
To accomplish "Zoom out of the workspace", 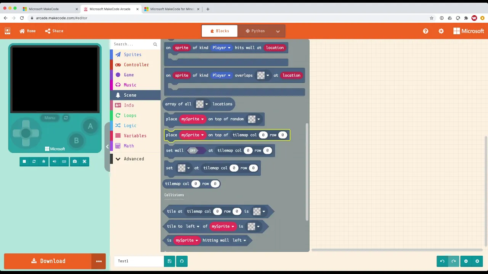I will (466, 261).
